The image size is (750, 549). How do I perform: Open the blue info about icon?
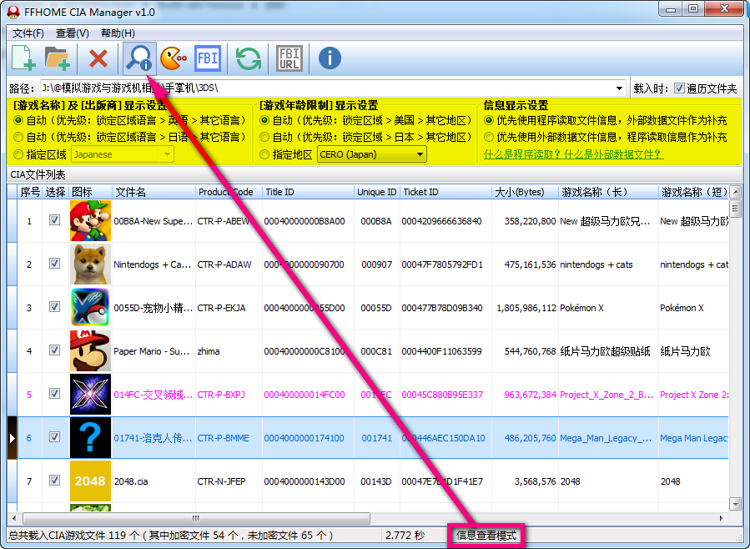[x=330, y=58]
